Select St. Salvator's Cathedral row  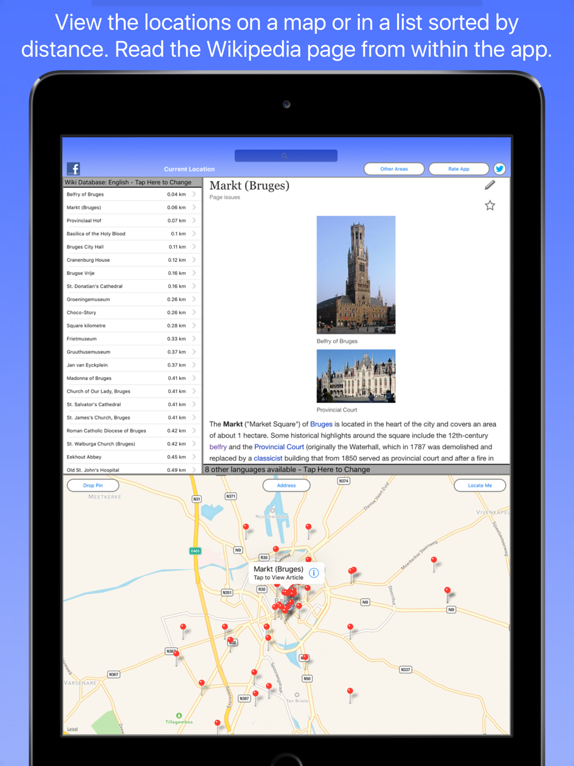132,404
